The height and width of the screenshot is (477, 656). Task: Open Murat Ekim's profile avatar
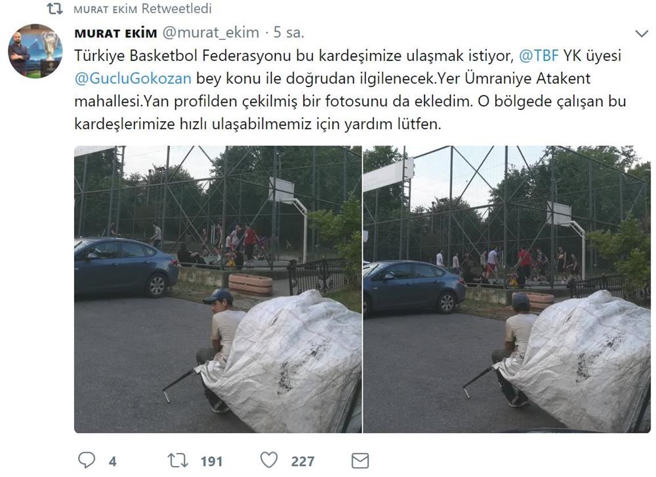[35, 51]
